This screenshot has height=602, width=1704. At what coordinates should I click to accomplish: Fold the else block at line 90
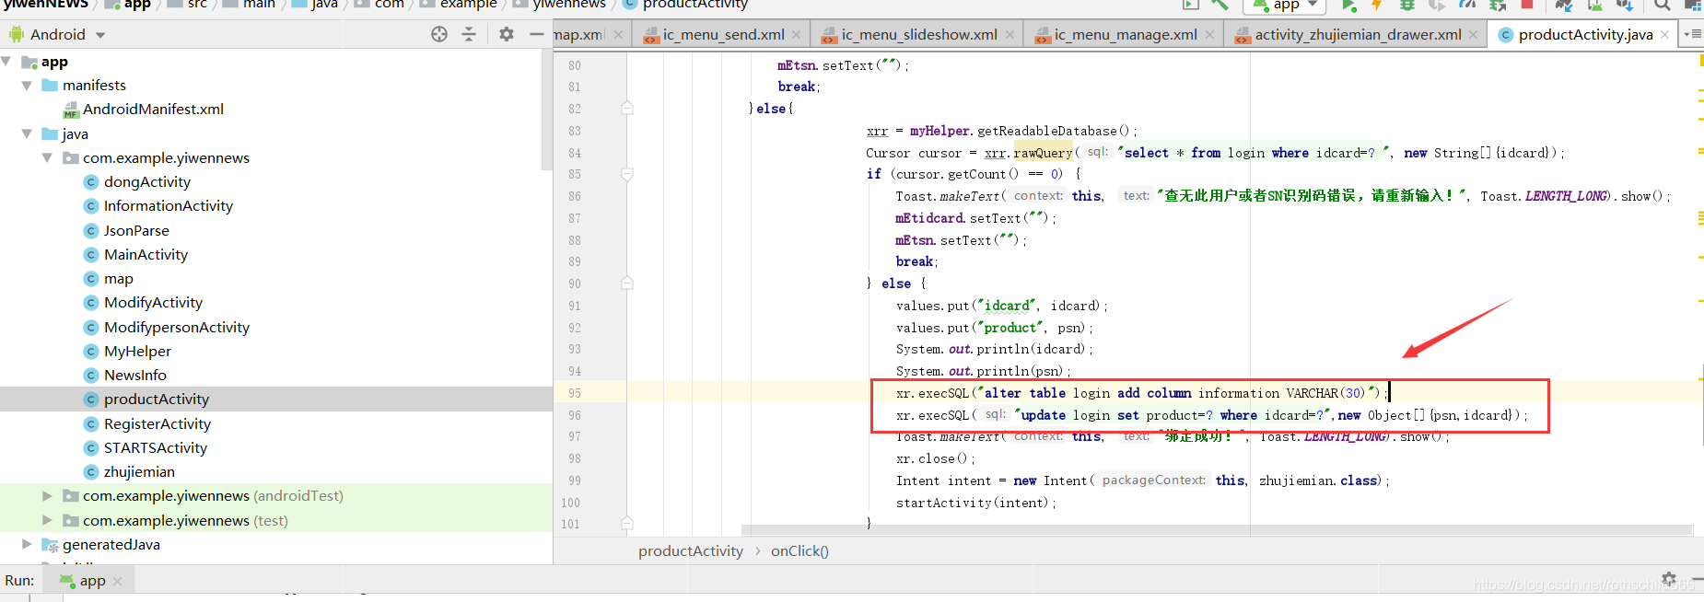pos(627,284)
